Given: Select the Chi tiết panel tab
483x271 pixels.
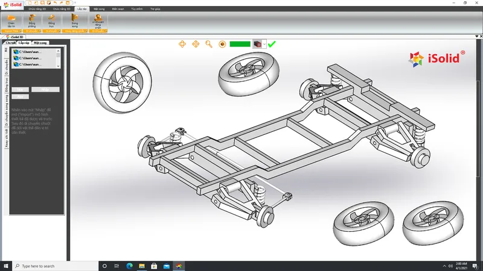Looking at the screenshot, I should (10, 43).
